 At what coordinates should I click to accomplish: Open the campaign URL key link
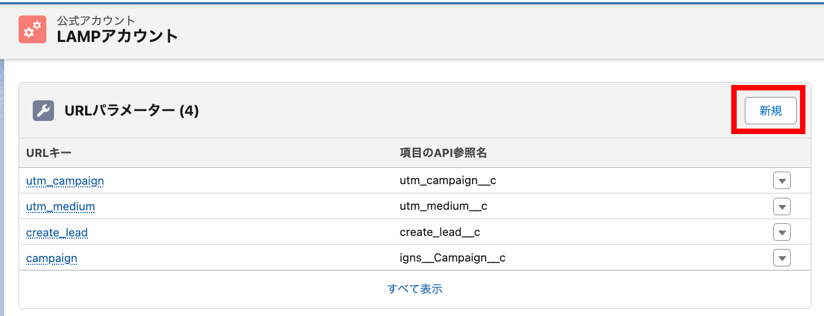click(51, 258)
